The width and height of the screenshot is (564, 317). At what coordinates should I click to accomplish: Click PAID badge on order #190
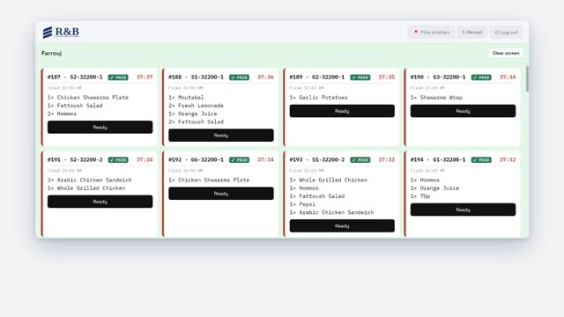point(481,77)
